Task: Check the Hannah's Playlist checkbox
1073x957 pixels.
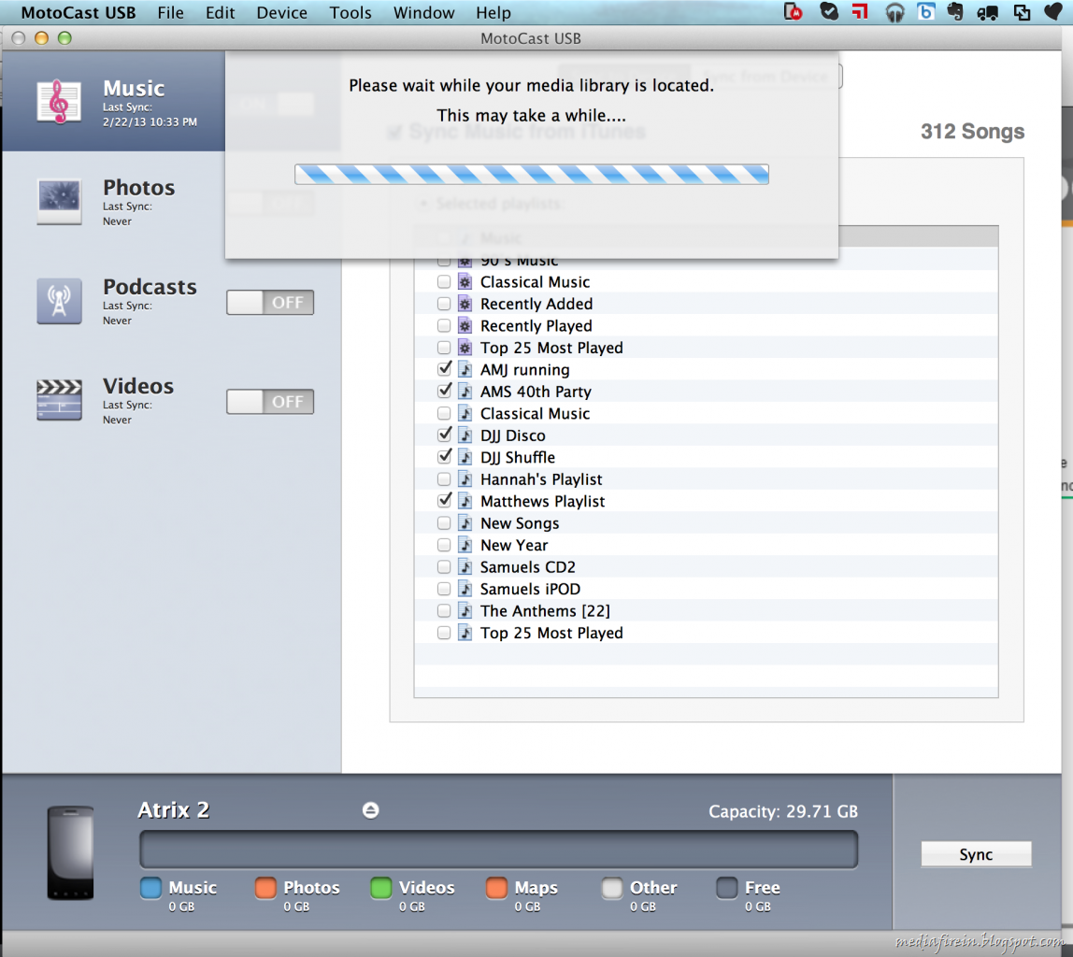Action: 444,478
